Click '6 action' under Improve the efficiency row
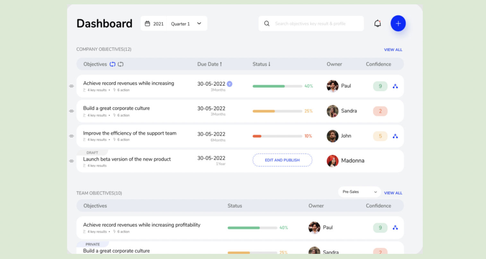Viewport: 486px width, 259px height. pos(124,140)
